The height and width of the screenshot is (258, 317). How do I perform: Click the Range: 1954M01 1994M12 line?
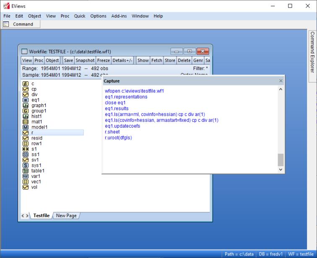tap(65, 68)
